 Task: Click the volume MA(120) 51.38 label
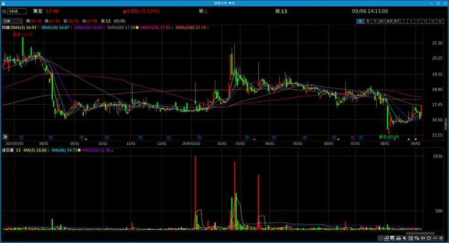pos(96,150)
